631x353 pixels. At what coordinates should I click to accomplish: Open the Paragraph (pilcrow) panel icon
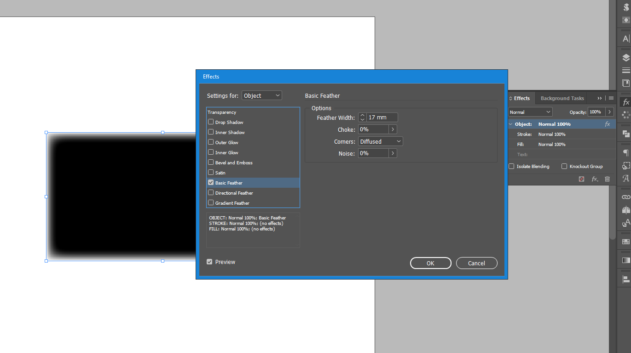(x=626, y=153)
